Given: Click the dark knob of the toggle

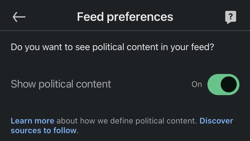Looking at the screenshot, I should coord(229,84).
